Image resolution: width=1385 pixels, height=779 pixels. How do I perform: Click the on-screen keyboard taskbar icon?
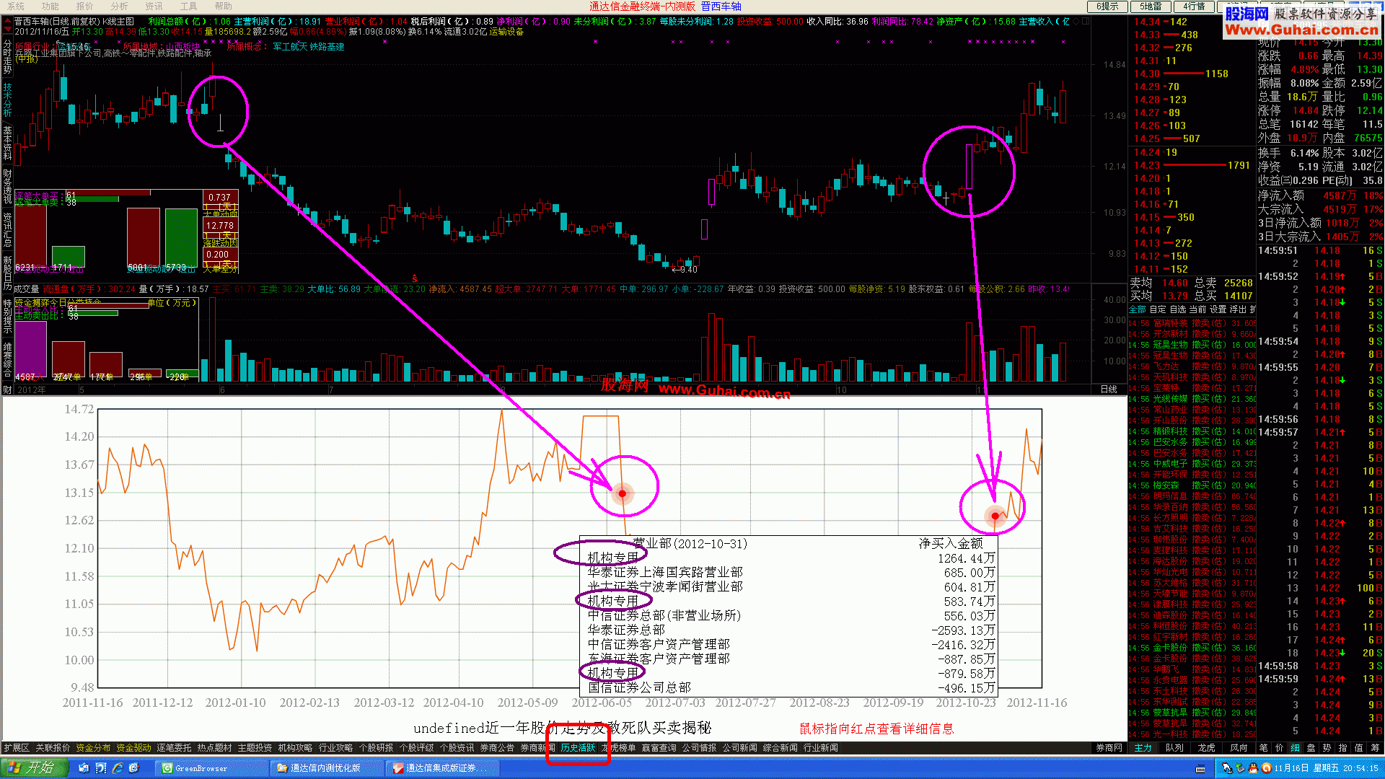tap(1200, 769)
